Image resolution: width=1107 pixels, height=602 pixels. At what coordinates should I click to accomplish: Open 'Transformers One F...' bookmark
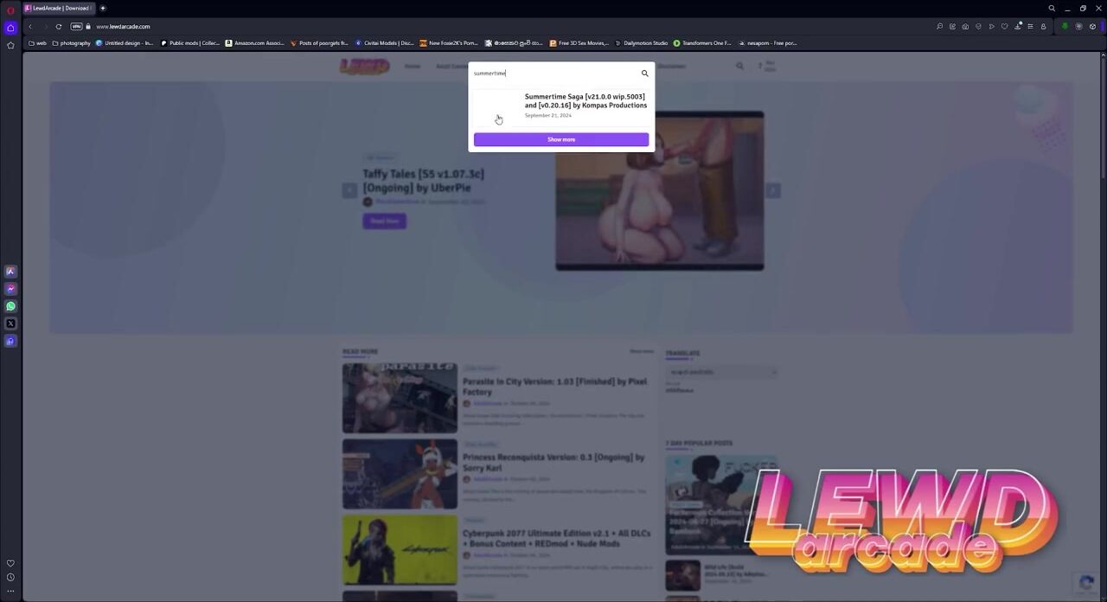(x=702, y=43)
